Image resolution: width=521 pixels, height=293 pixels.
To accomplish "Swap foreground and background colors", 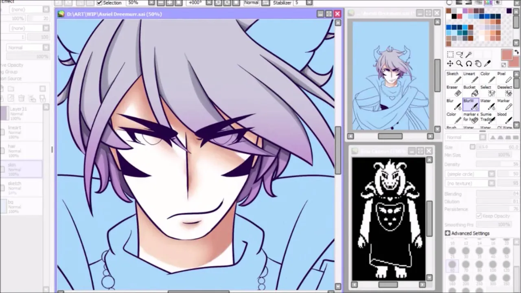I will pyautogui.click(x=517, y=52).
